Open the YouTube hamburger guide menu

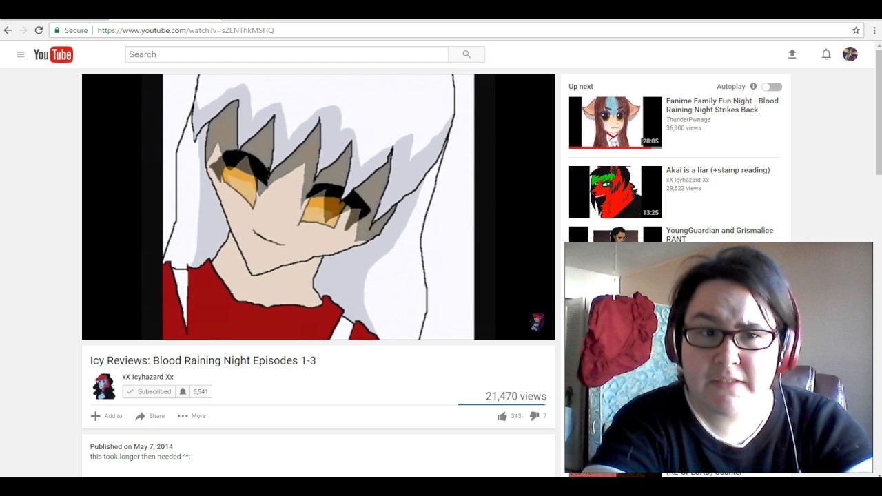click(21, 54)
